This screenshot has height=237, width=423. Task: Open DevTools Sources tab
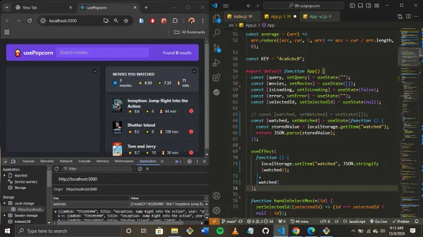[x=29, y=161]
